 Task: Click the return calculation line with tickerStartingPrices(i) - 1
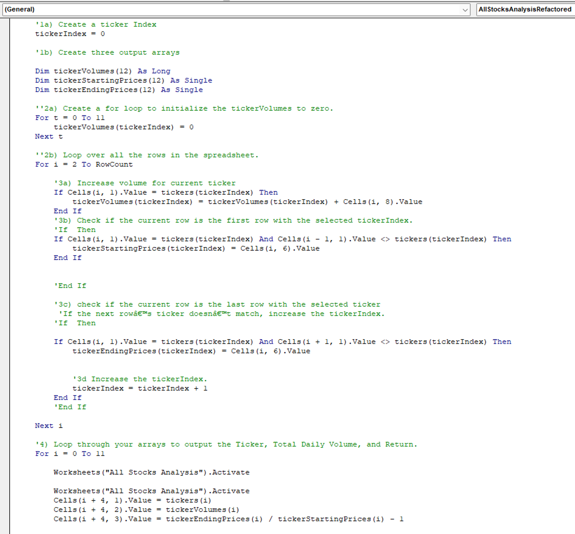(x=229, y=519)
